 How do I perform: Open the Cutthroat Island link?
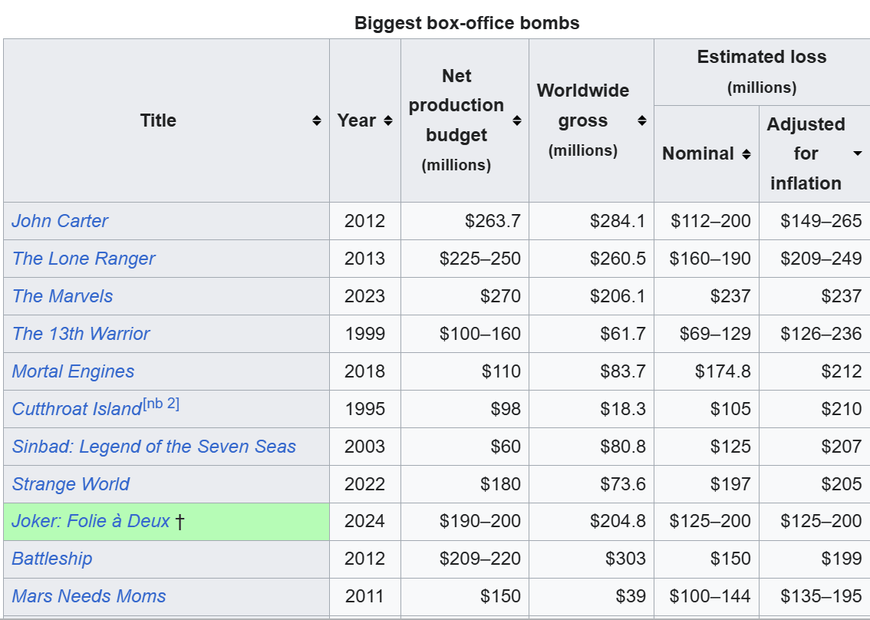[77, 409]
